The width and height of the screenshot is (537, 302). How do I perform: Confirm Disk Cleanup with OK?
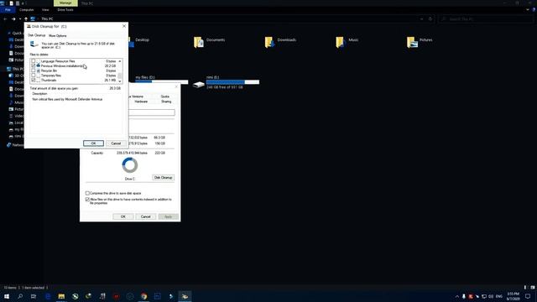pos(93,143)
